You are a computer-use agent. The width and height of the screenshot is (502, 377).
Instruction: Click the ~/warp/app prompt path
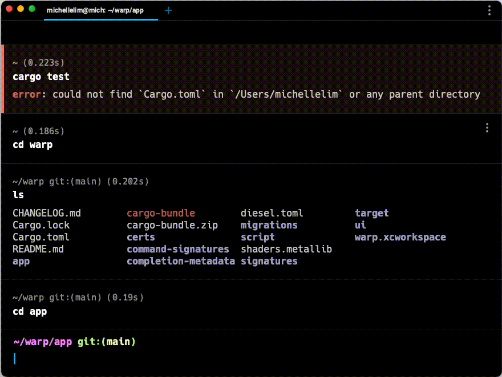[x=43, y=342]
